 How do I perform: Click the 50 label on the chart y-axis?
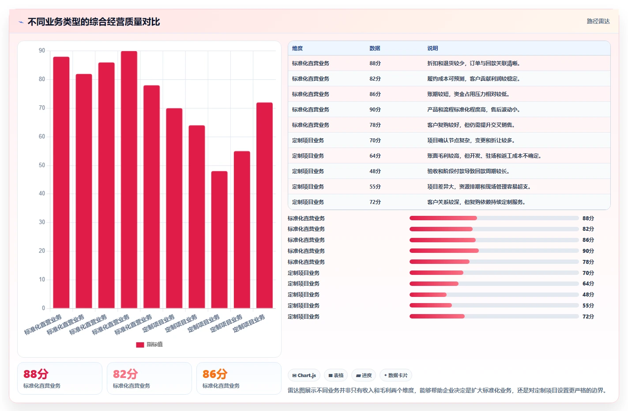click(42, 165)
